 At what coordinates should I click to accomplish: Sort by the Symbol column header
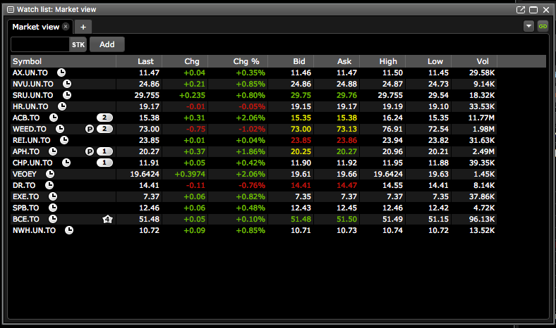pyautogui.click(x=64, y=61)
